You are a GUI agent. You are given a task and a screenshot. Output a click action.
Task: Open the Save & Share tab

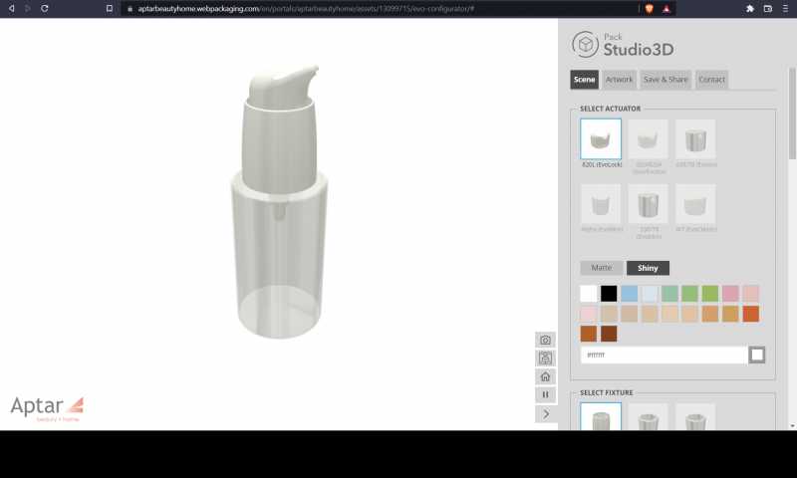pyautogui.click(x=665, y=80)
